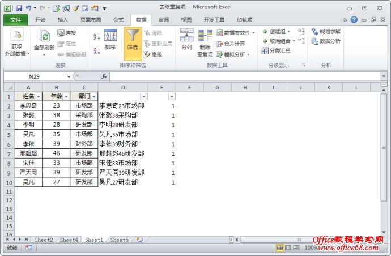The image size is (391, 256).
Task: Select row 5 header
Action: coord(9,135)
